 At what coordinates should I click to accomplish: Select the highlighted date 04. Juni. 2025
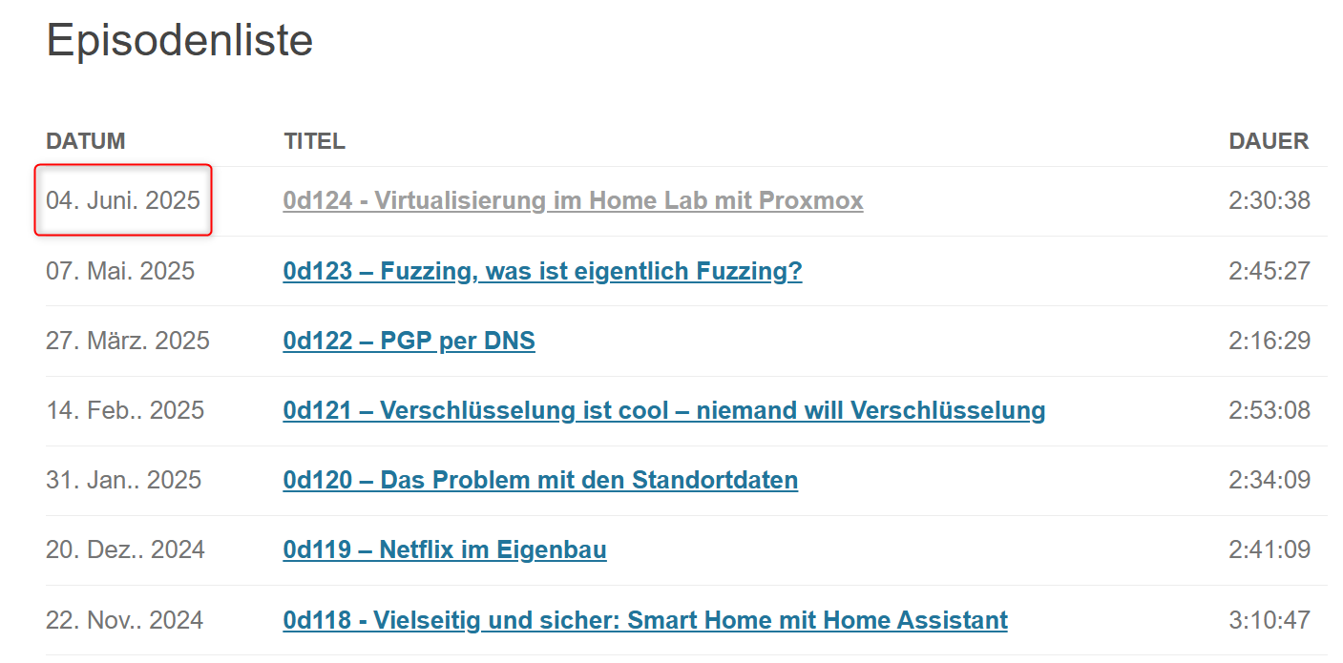coord(123,200)
